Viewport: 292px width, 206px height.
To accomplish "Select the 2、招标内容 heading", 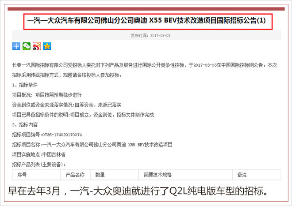I will pyautogui.click(x=25, y=125).
